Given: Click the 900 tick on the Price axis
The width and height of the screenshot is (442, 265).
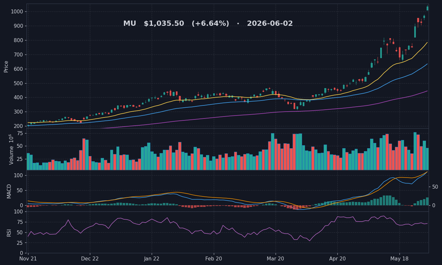Looking at the screenshot, I should [x=18, y=26].
